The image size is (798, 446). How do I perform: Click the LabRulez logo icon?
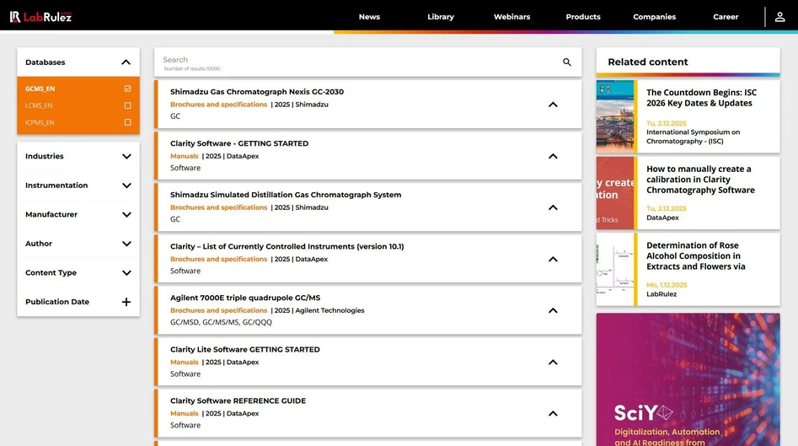click(x=15, y=17)
